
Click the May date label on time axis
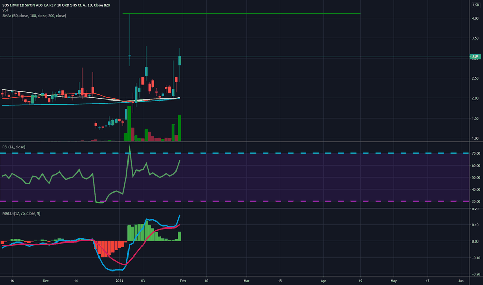click(394, 281)
